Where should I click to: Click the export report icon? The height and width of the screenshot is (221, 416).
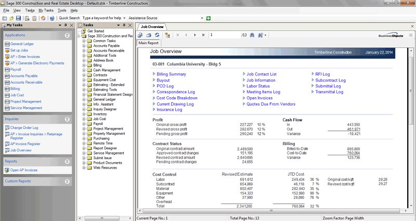coord(140,35)
